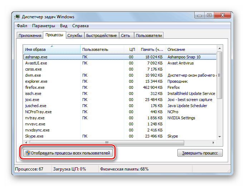Sort by Имя образа column header

pos(52,49)
